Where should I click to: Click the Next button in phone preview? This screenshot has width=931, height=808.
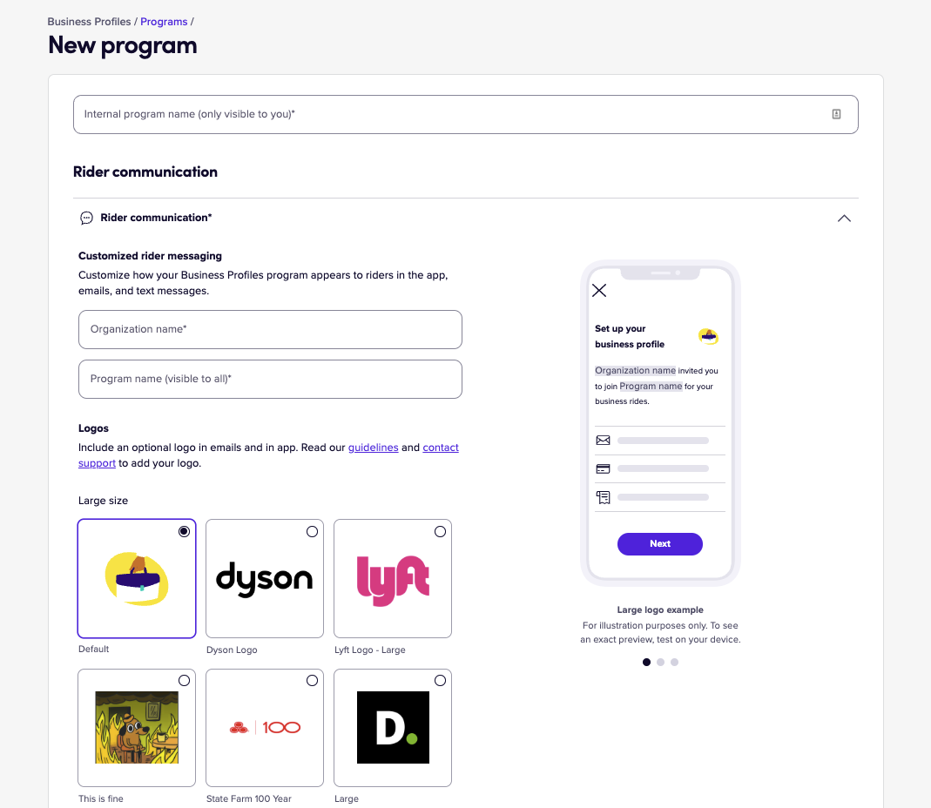tap(659, 544)
